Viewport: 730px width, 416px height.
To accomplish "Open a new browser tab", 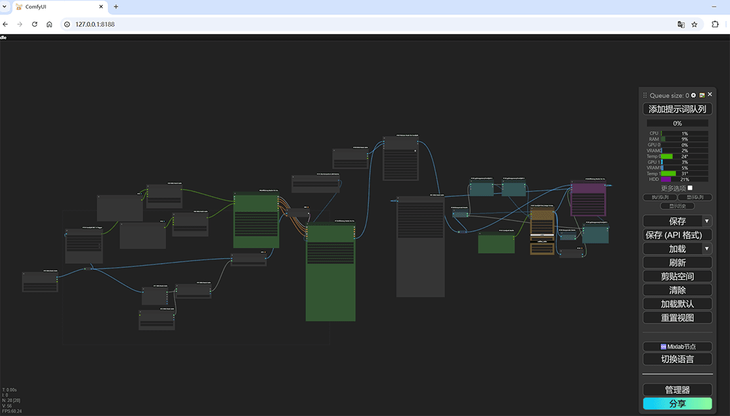I will pos(116,7).
